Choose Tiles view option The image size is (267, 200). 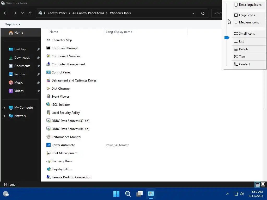pyautogui.click(x=248, y=57)
